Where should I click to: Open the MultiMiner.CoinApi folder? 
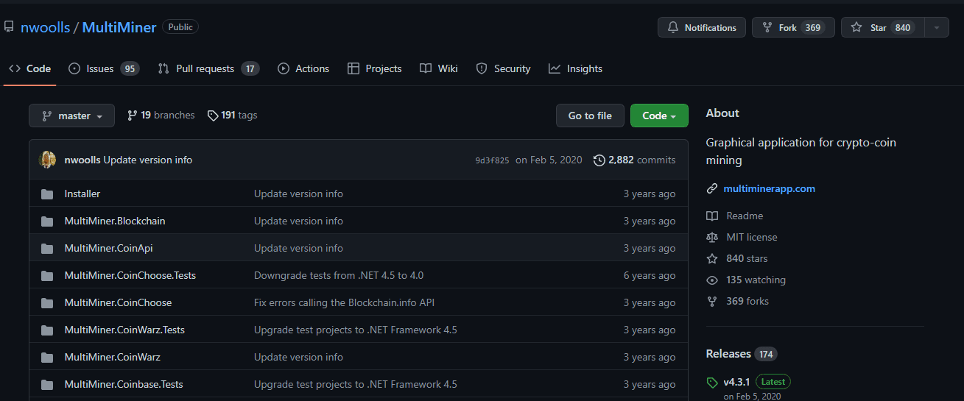109,249
